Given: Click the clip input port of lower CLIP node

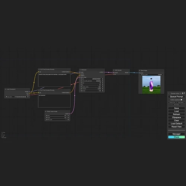Looking at the screenshot, I should (39, 93).
